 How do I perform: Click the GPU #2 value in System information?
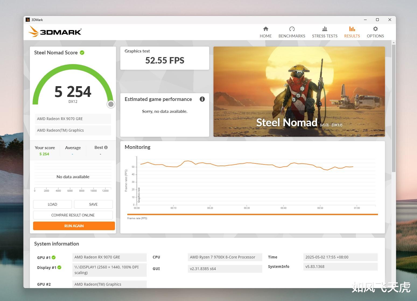110,284
